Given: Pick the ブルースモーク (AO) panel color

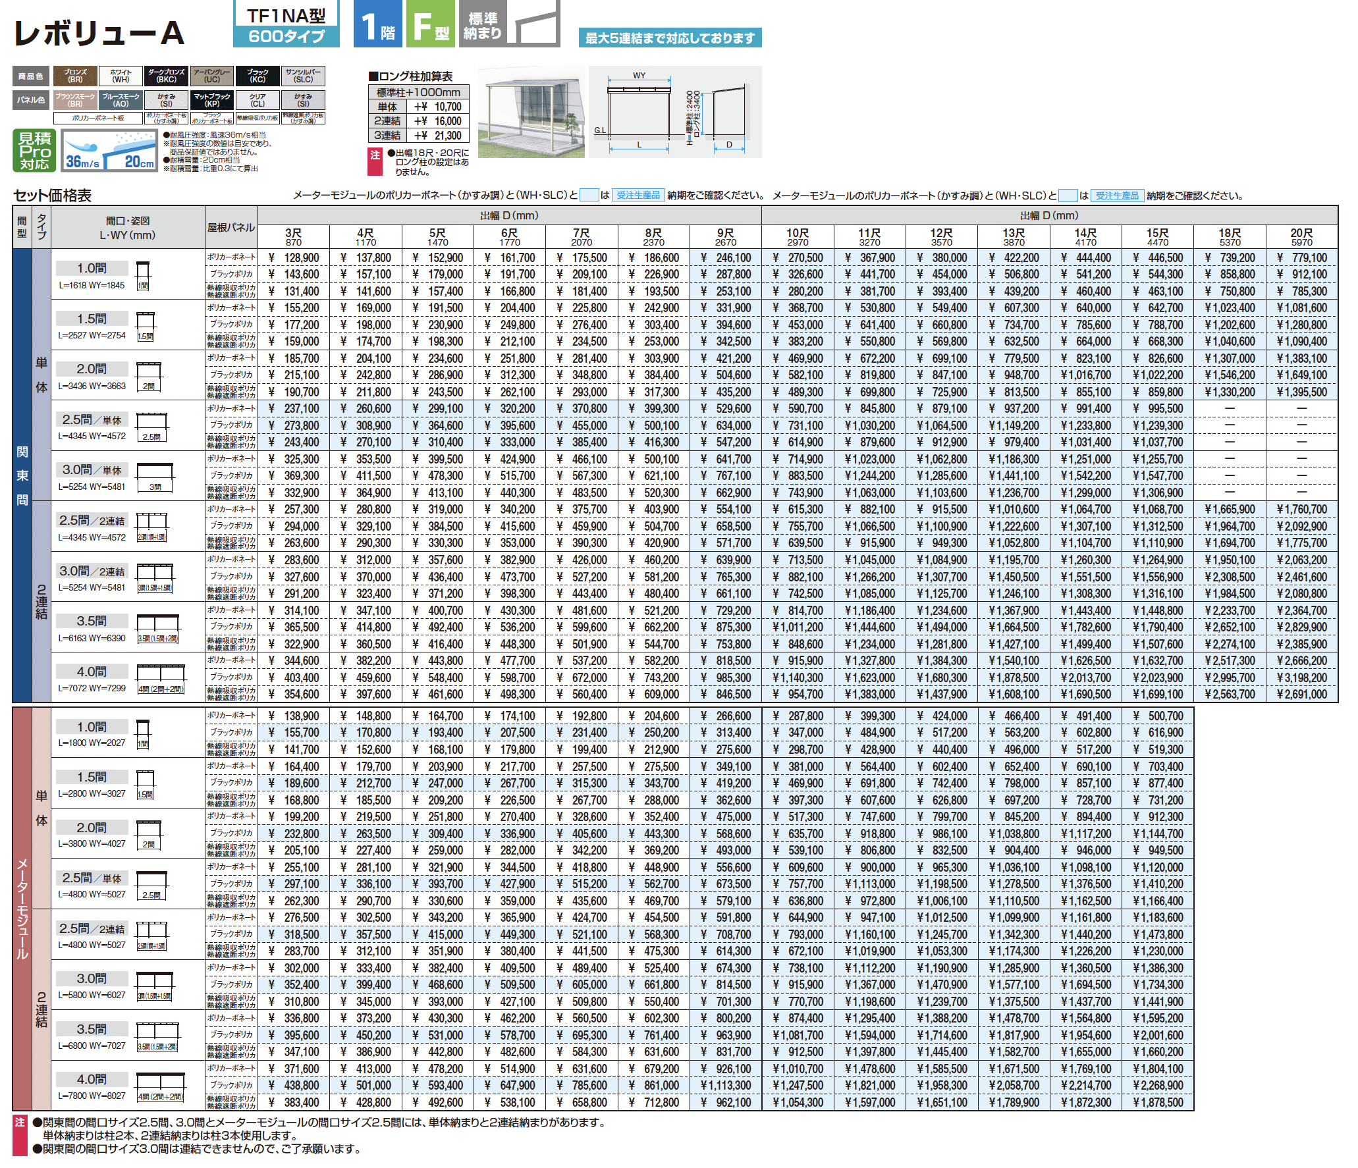Looking at the screenshot, I should pyautogui.click(x=121, y=100).
